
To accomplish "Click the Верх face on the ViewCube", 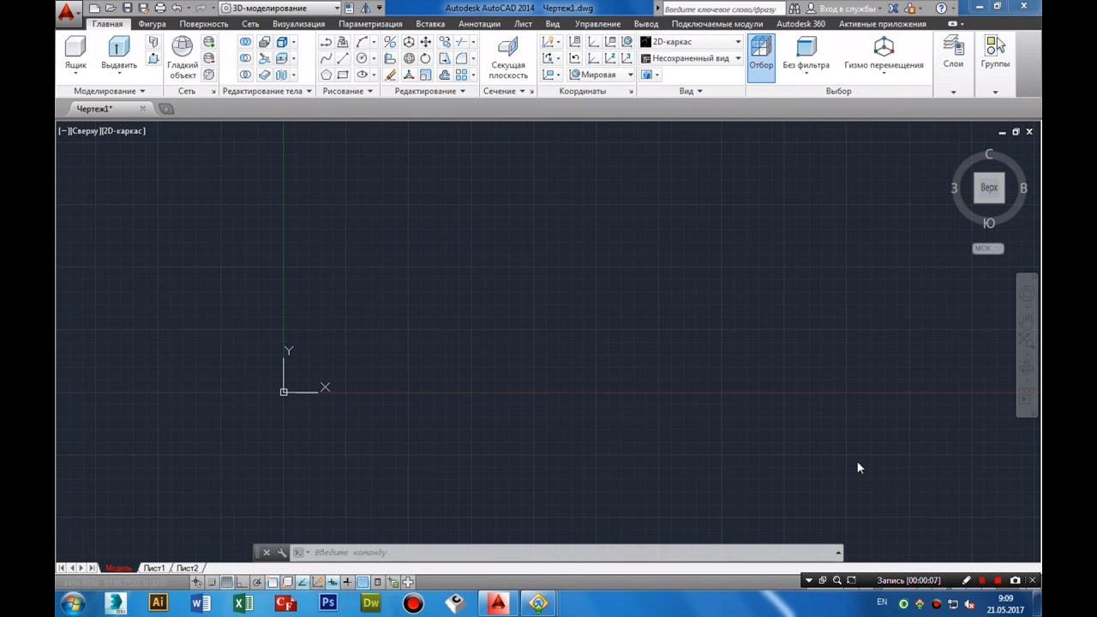I will pos(989,188).
